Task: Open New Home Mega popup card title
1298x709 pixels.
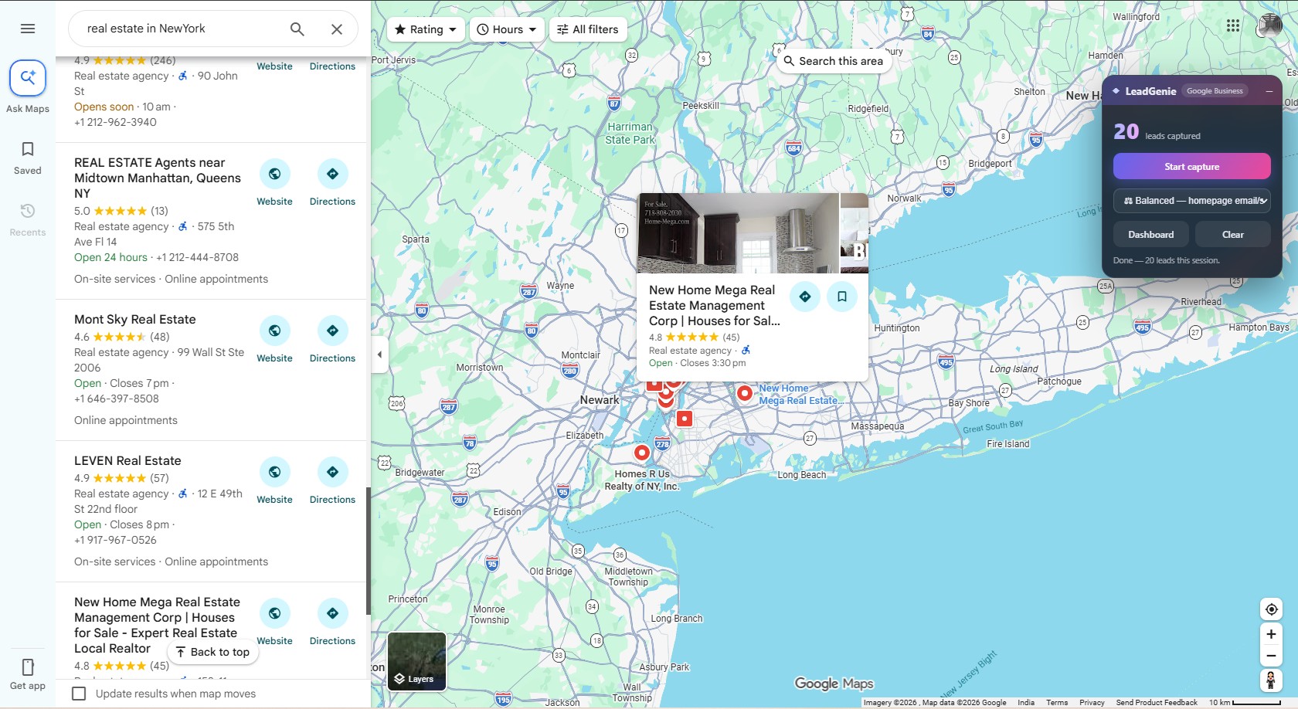Action: pyautogui.click(x=715, y=306)
